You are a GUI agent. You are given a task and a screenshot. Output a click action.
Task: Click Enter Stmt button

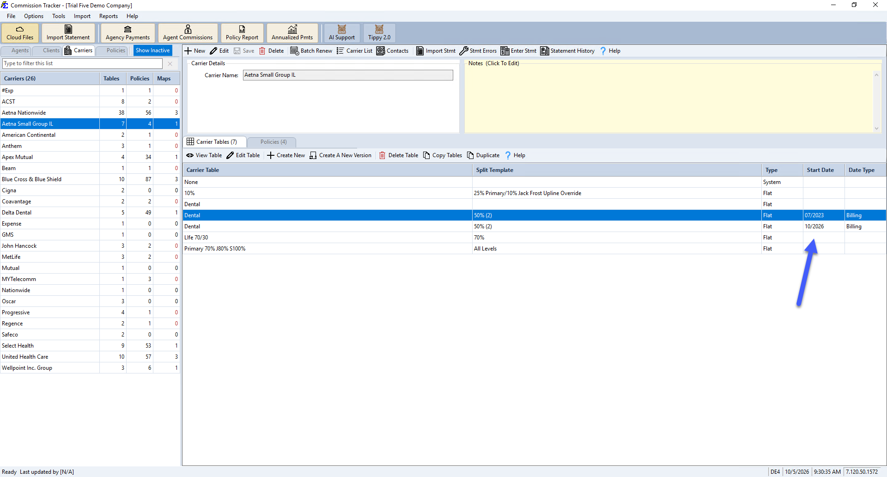[518, 51]
